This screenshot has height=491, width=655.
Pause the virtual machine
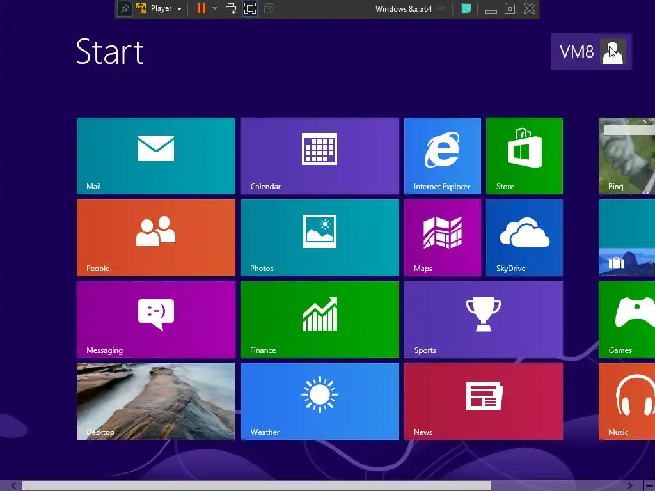pos(201,8)
